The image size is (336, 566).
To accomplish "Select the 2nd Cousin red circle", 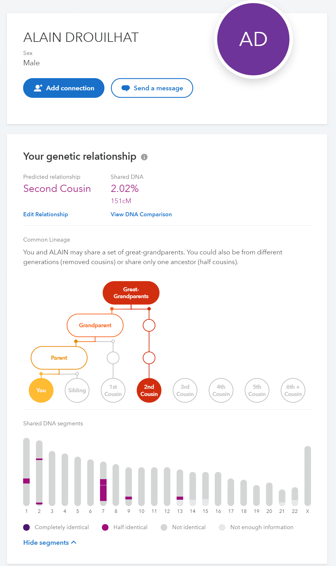I will (149, 390).
